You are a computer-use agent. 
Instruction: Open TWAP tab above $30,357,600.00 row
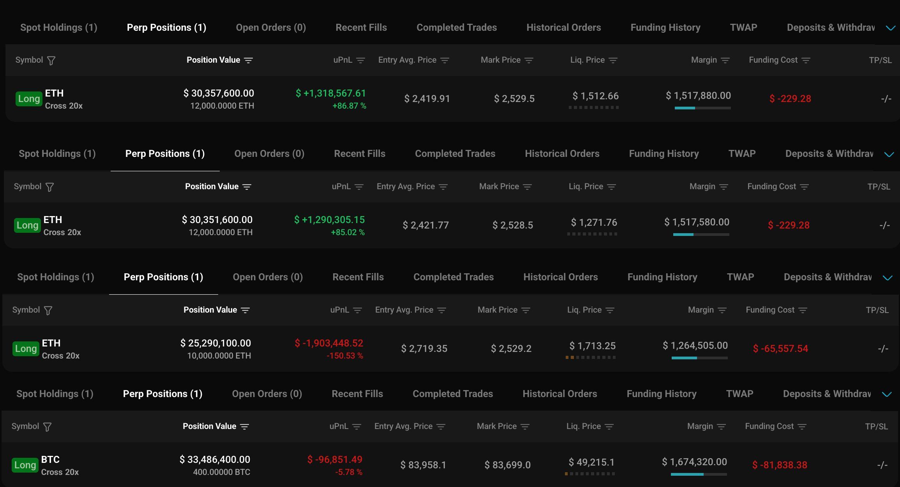743,28
